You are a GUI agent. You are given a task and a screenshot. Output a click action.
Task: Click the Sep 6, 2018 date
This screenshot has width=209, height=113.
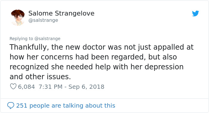point(86,87)
